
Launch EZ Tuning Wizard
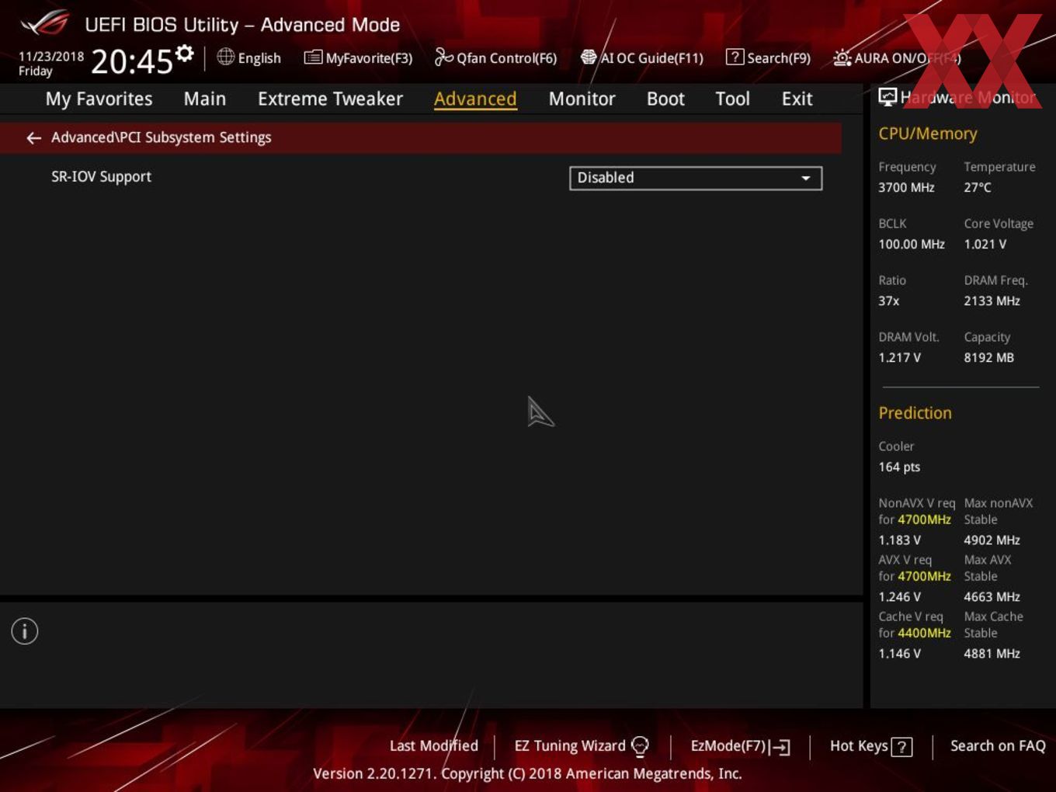pyautogui.click(x=570, y=745)
